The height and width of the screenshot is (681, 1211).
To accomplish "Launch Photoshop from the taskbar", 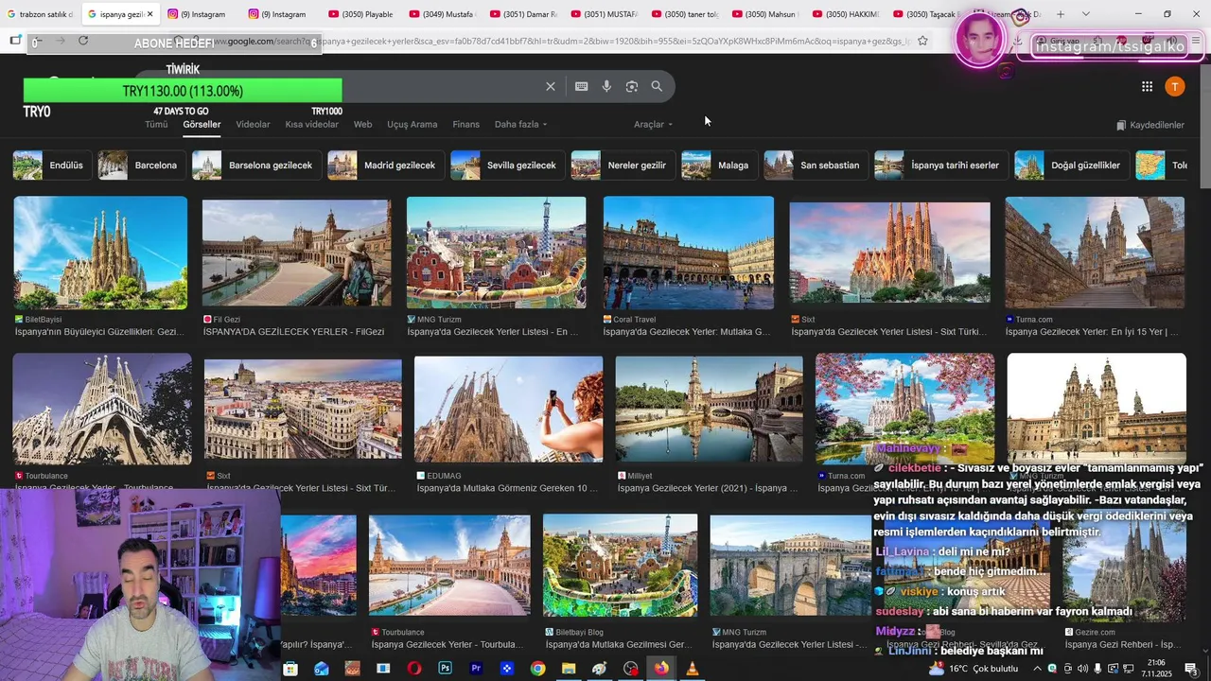I will (x=445, y=669).
